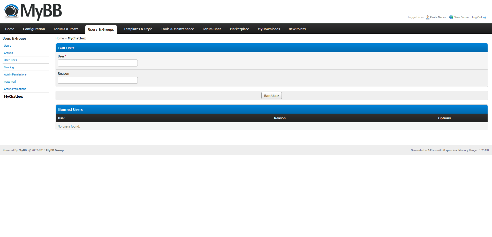
Task: Click the Home breadcrumb link
Action: [x=59, y=38]
